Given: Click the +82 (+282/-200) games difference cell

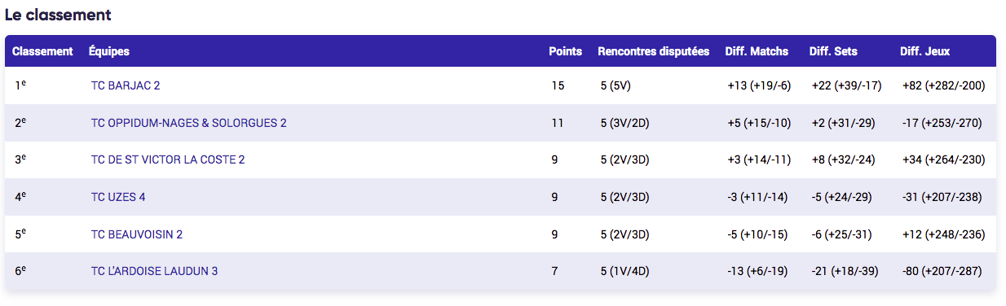Looking at the screenshot, I should 944,85.
